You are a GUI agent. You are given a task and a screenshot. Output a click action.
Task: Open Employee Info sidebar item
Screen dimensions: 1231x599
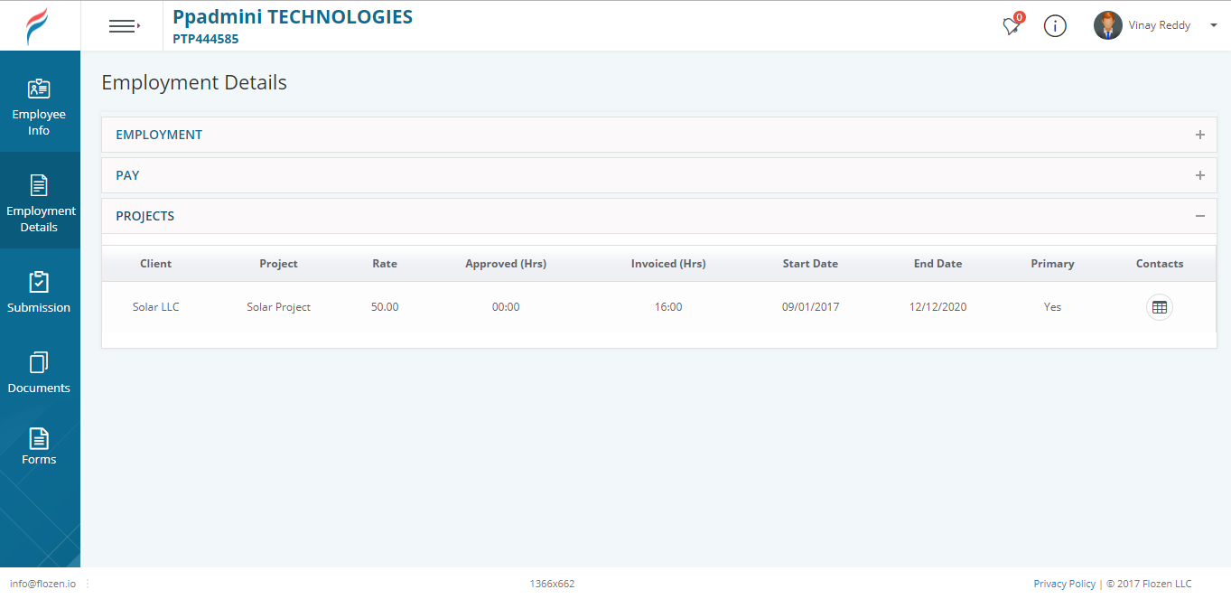39,108
